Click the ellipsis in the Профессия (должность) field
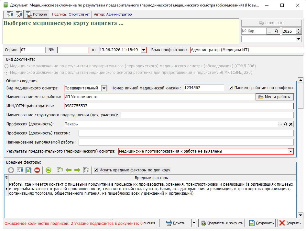 280,124
